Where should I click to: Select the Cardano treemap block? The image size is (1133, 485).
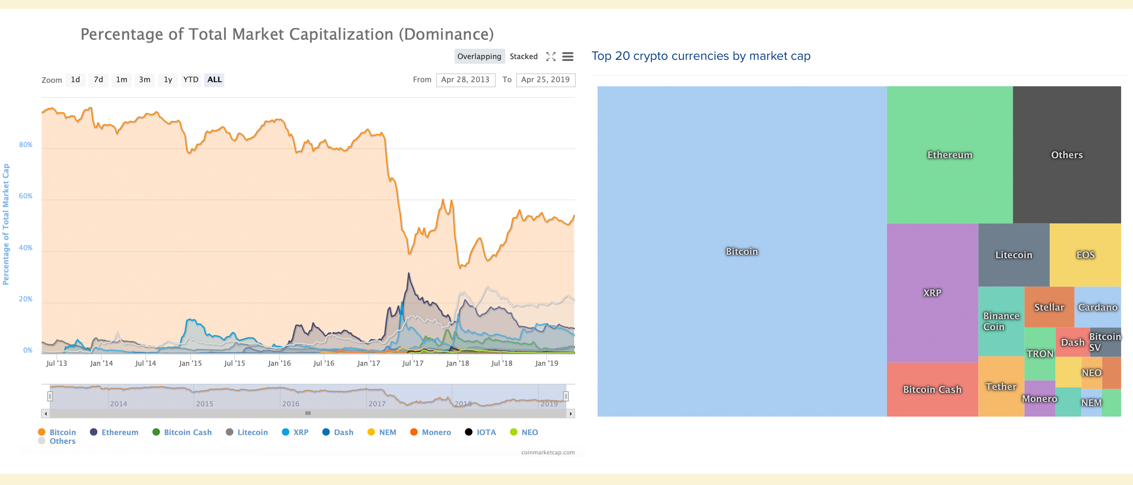pyautogui.click(x=1097, y=307)
